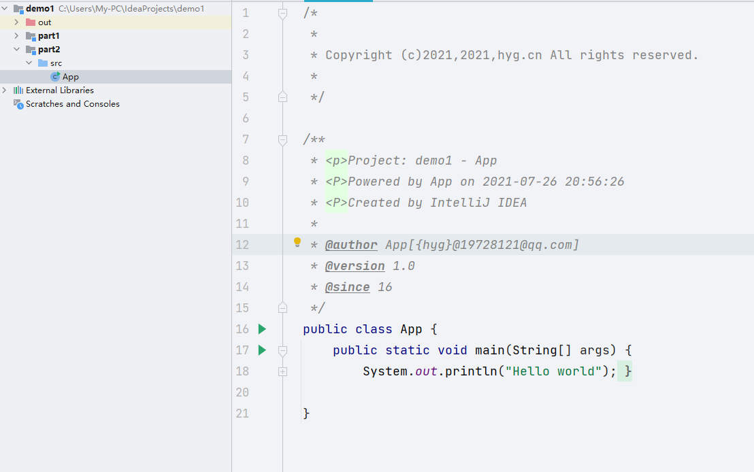
Task: Click the main method name
Action: [x=489, y=350]
